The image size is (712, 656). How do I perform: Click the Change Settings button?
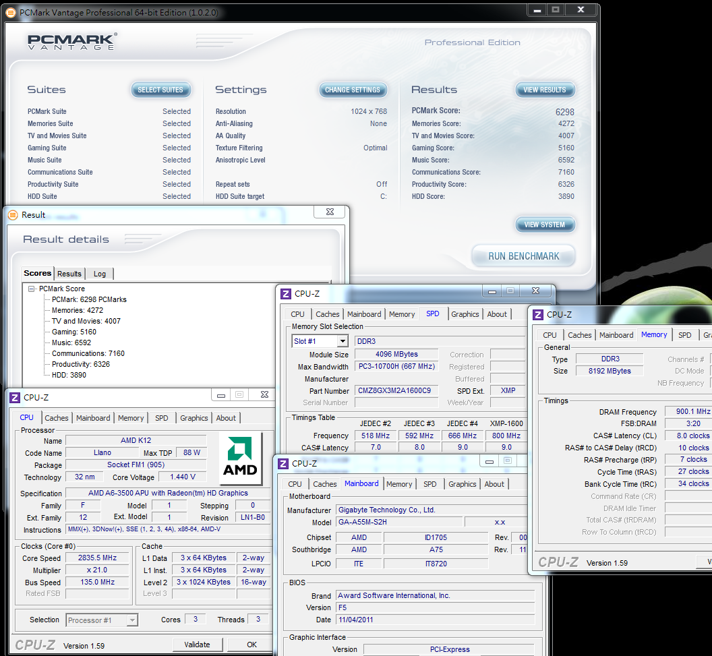tap(353, 90)
